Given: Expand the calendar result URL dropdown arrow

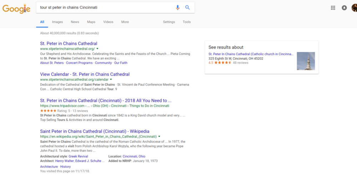Looking at the screenshot, I should (111, 80).
